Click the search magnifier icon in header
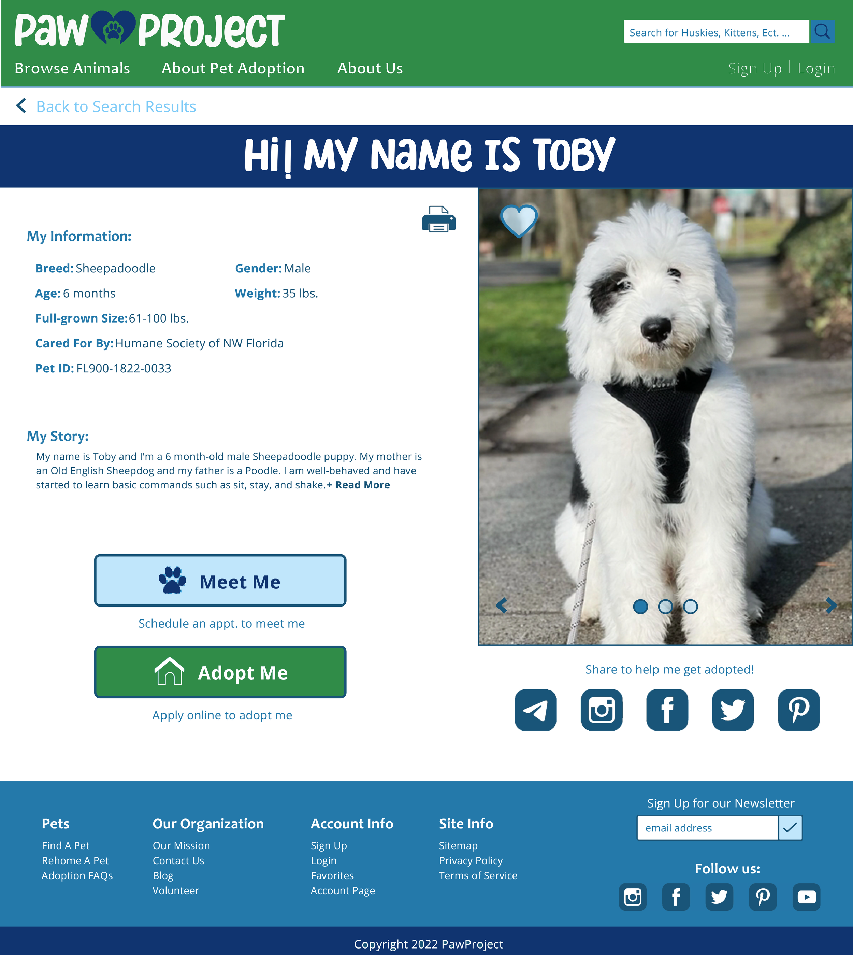Viewport: 853px width, 955px height. point(823,31)
